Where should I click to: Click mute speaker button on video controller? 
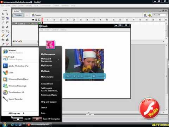(x=94, y=76)
